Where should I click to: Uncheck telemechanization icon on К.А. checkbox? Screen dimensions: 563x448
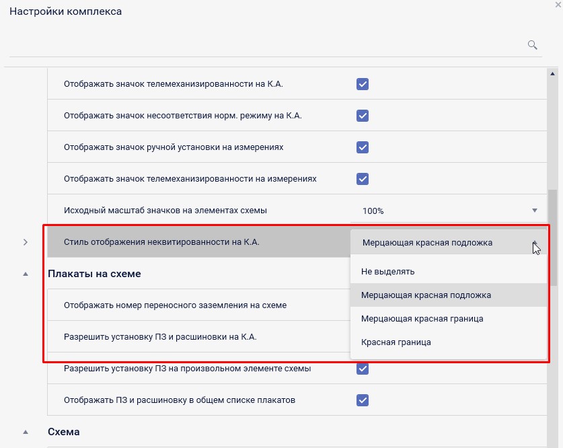[x=363, y=84]
